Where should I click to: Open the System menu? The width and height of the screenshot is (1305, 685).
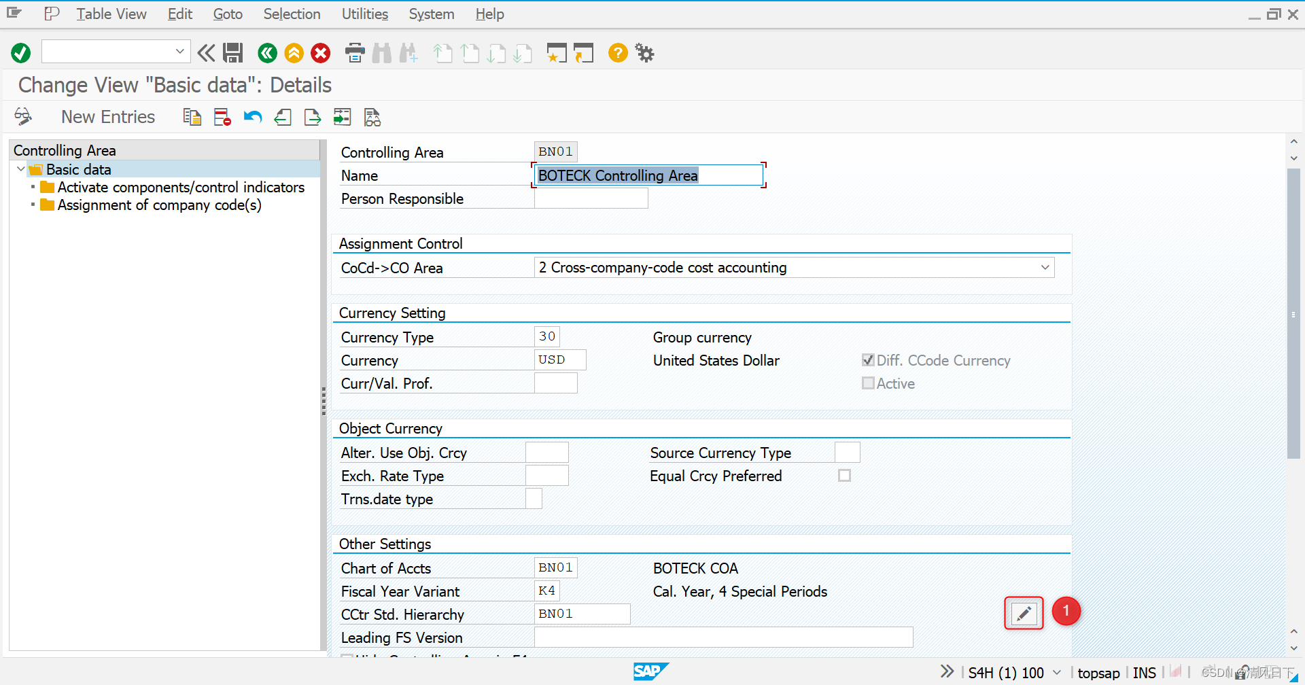click(x=432, y=14)
